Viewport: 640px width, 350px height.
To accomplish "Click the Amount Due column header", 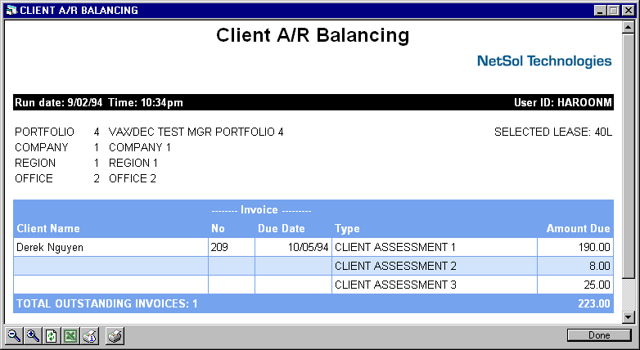I will [x=579, y=228].
